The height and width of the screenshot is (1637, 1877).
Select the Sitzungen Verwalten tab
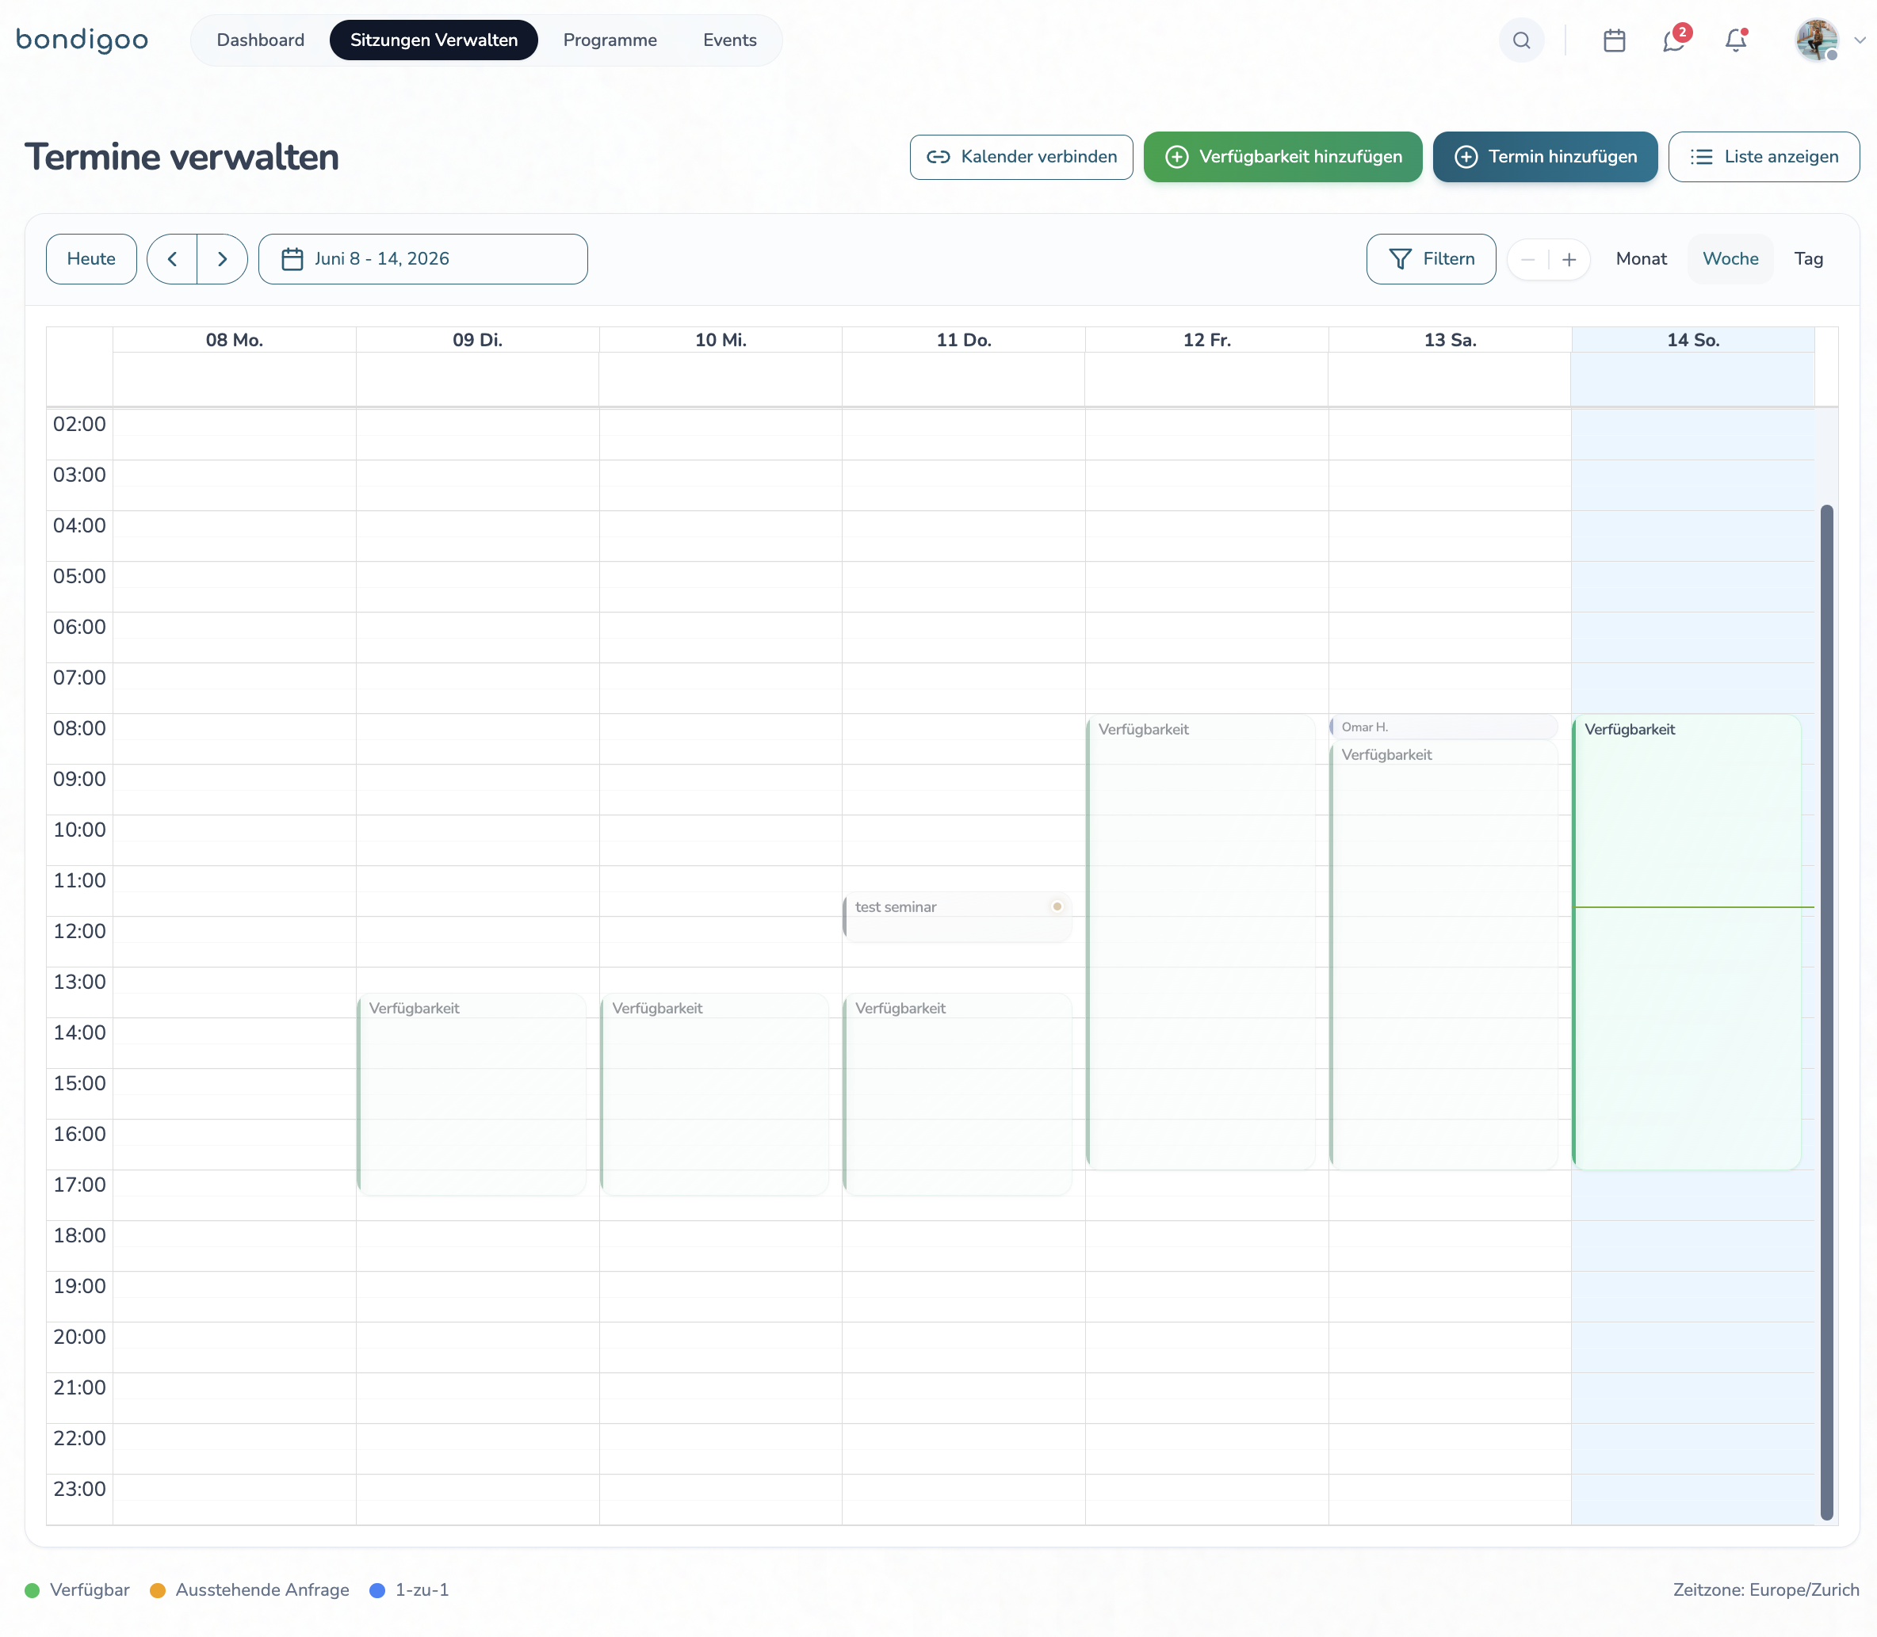[x=434, y=40]
